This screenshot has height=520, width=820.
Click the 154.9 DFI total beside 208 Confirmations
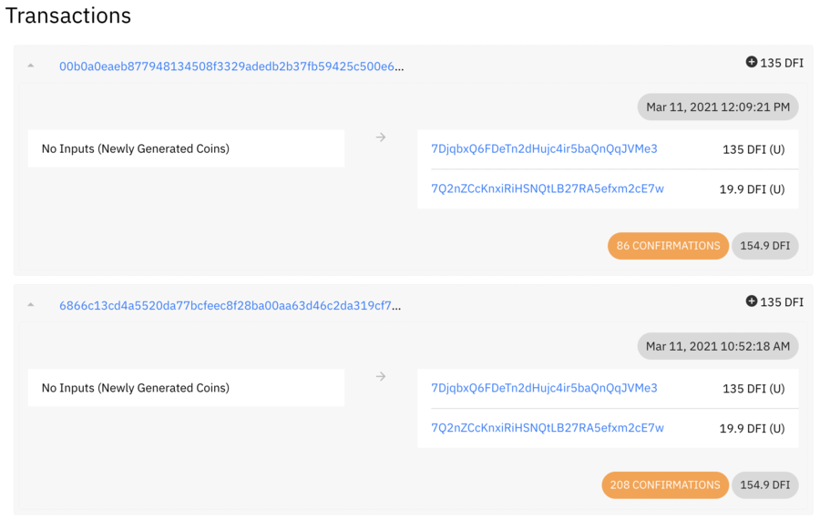pyautogui.click(x=764, y=485)
